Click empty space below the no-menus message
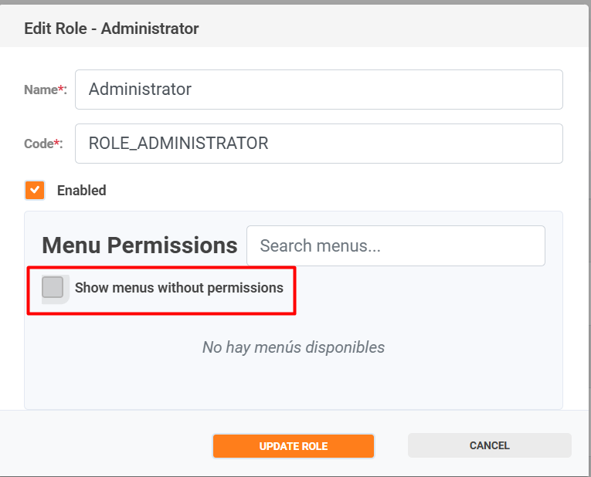 pos(294,386)
